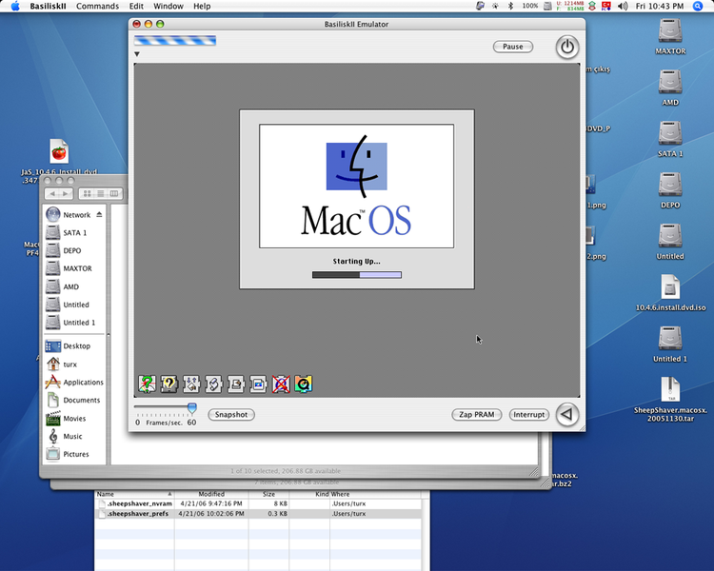Click the Frames/sec slider handle
Screen dimensions: 714x571
[x=192, y=408]
